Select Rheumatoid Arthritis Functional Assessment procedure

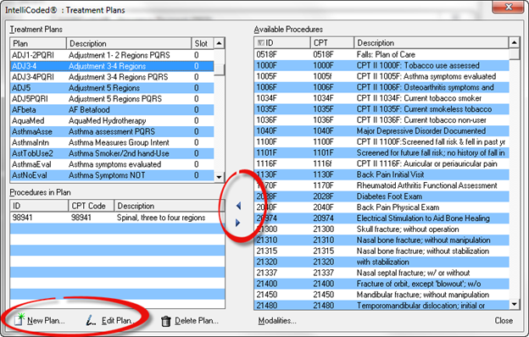tap(381, 185)
